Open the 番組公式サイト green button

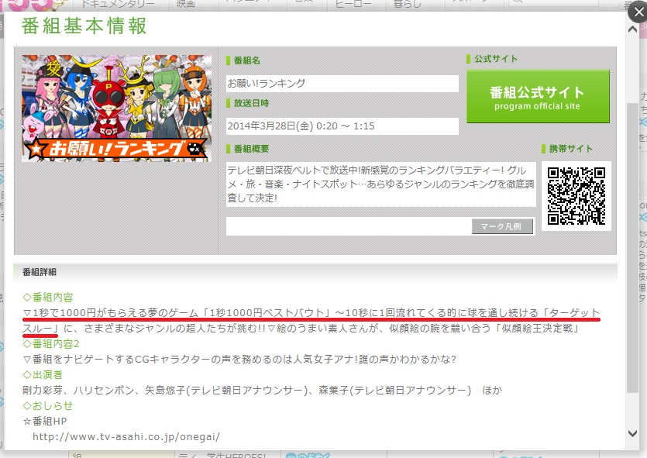point(538,97)
